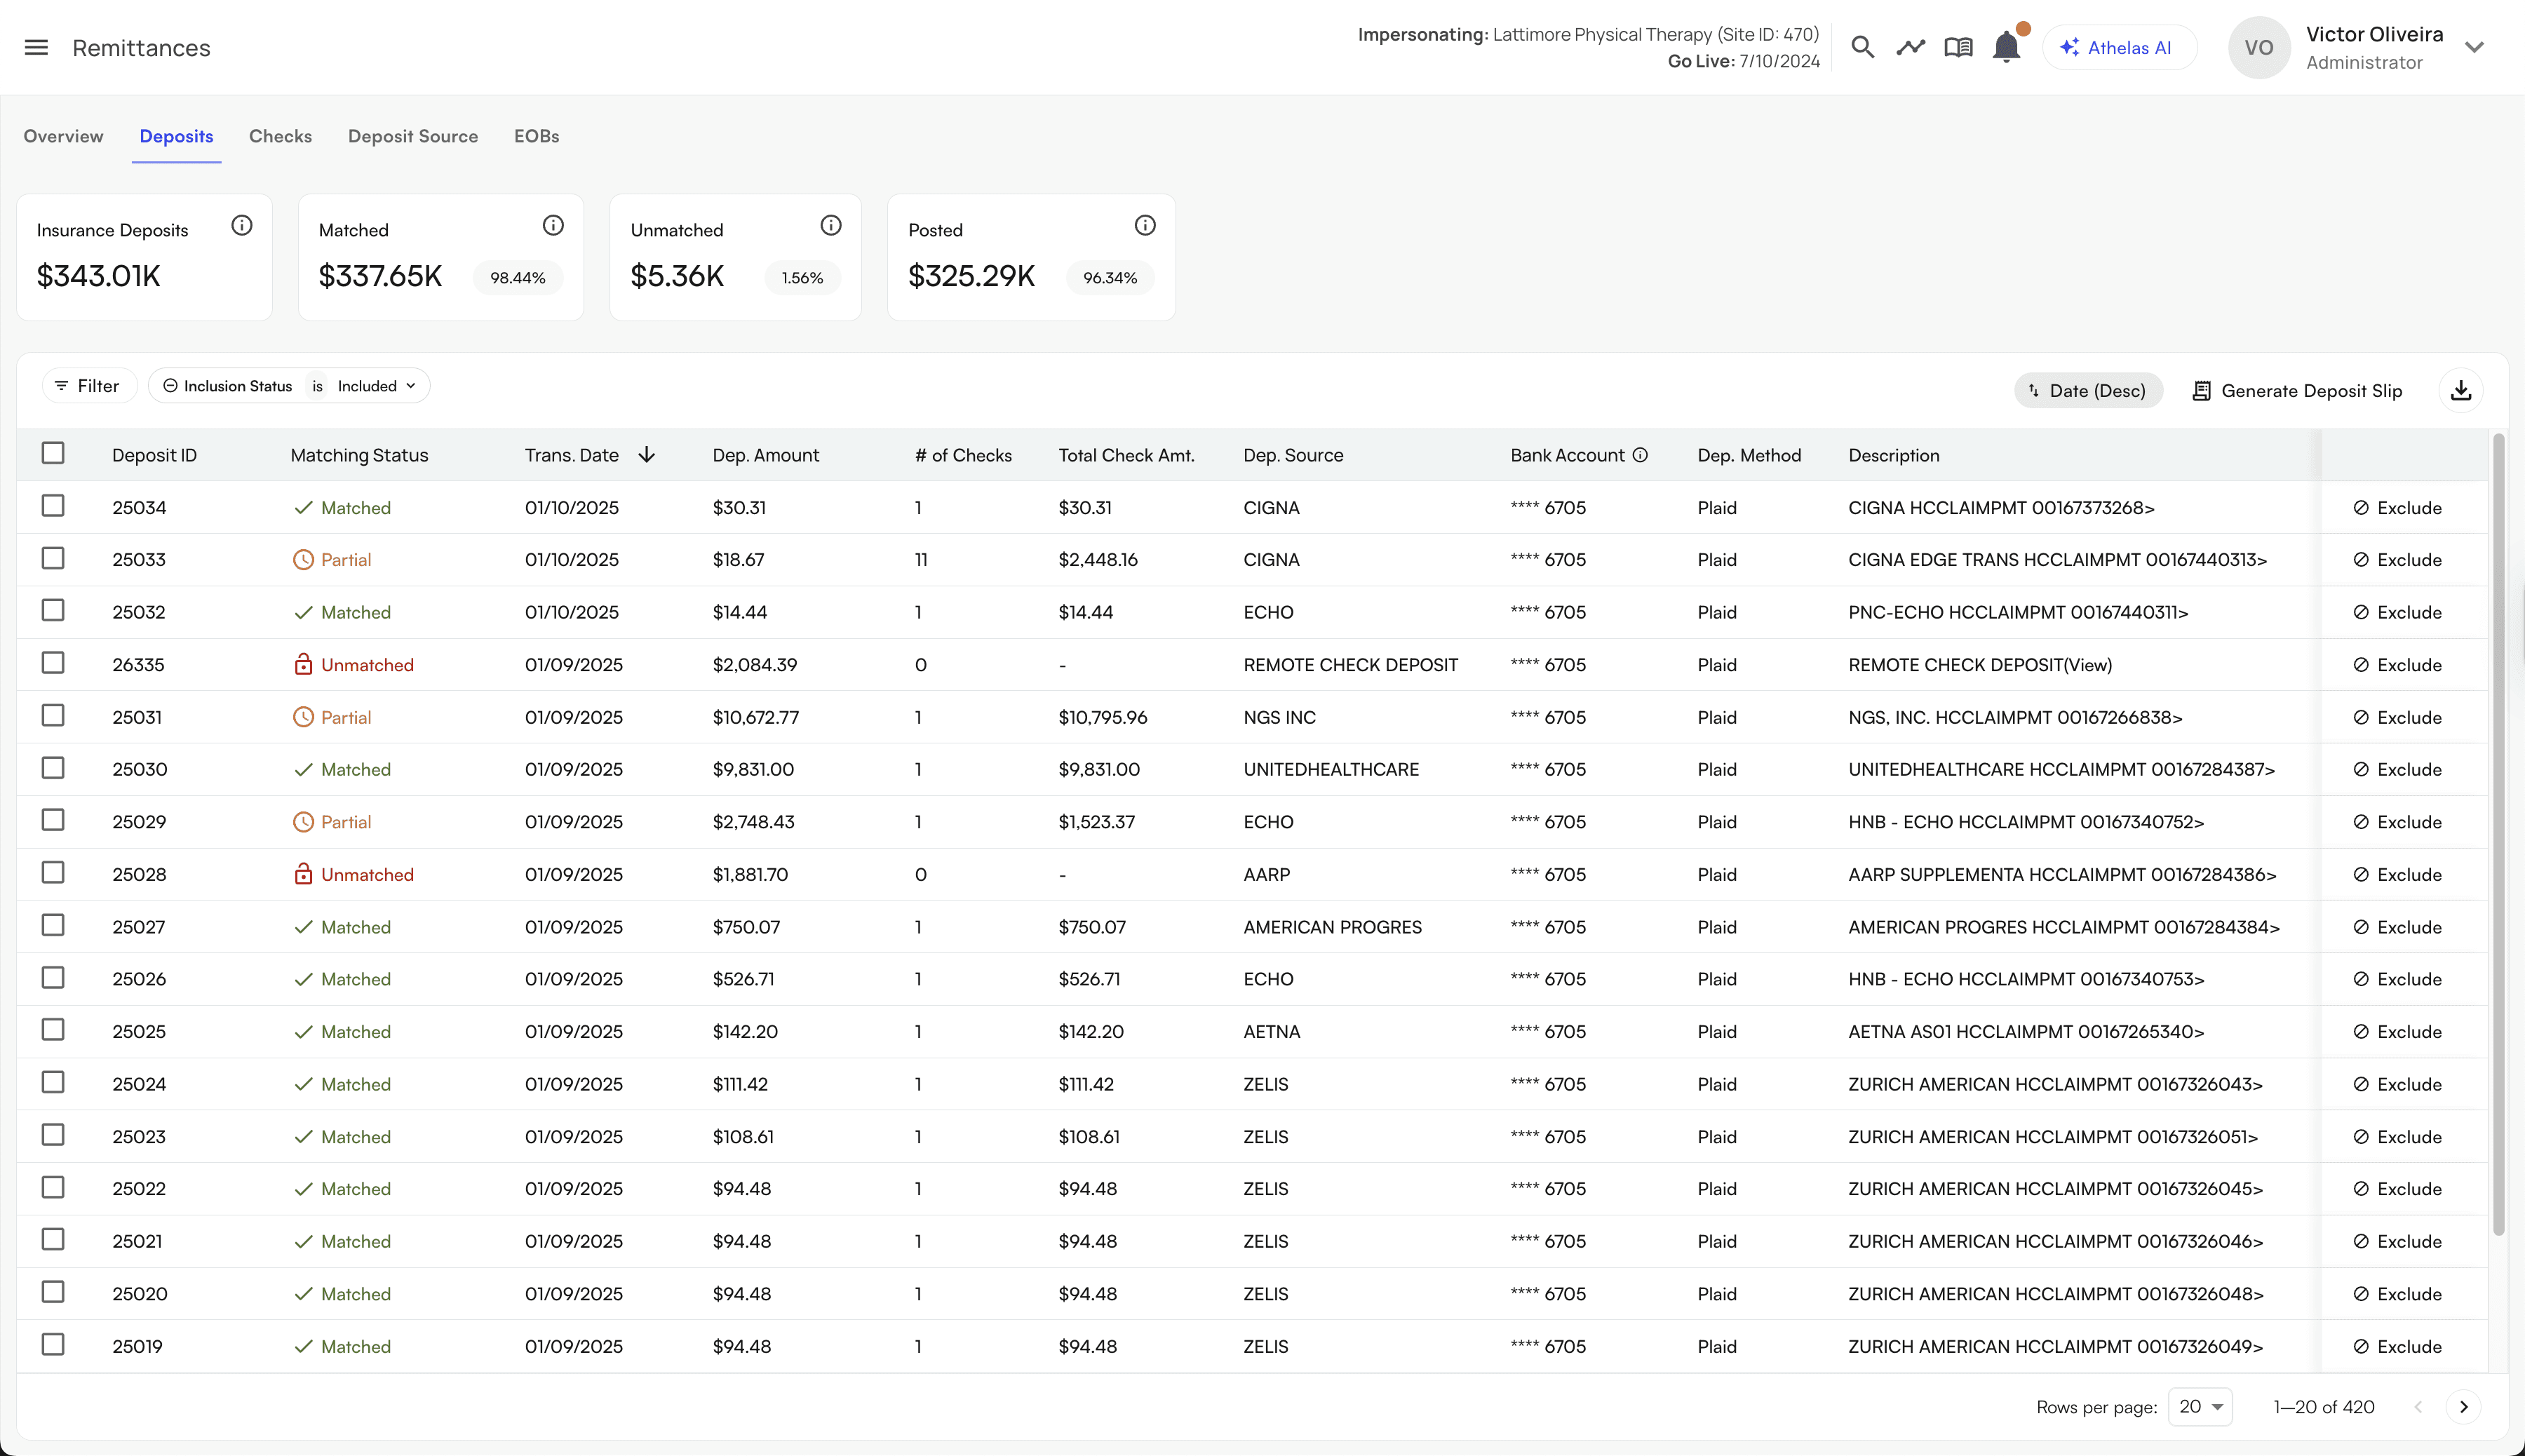Open the EOBs tab
The width and height of the screenshot is (2525, 1456).
(x=536, y=136)
